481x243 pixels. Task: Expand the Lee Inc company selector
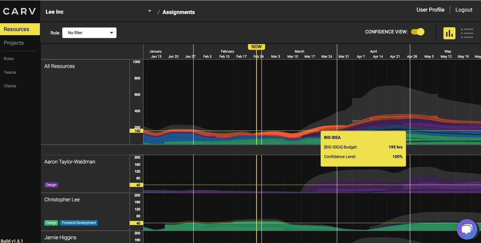[x=150, y=12]
